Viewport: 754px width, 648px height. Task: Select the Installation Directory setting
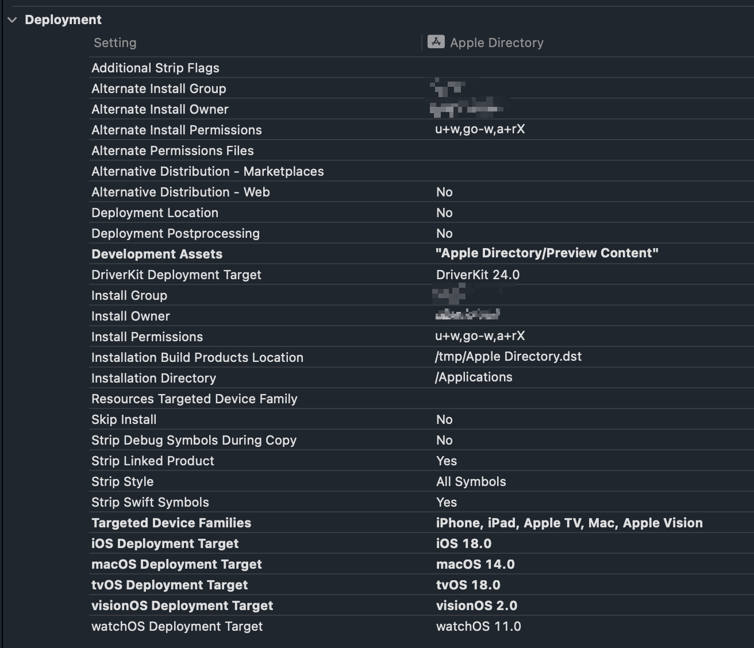[153, 378]
